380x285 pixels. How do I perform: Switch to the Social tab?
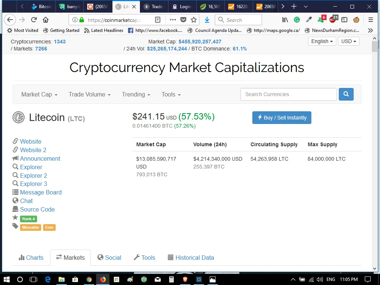click(x=109, y=258)
